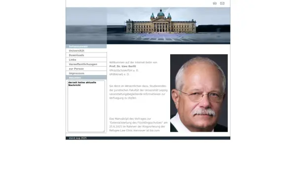Open the Links menu item
The image size is (296, 185).
(86, 60)
